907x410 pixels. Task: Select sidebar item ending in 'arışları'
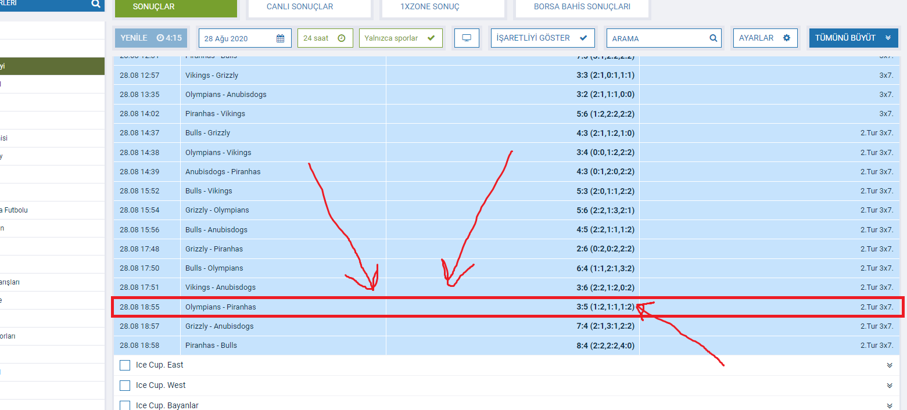pyautogui.click(x=52, y=282)
